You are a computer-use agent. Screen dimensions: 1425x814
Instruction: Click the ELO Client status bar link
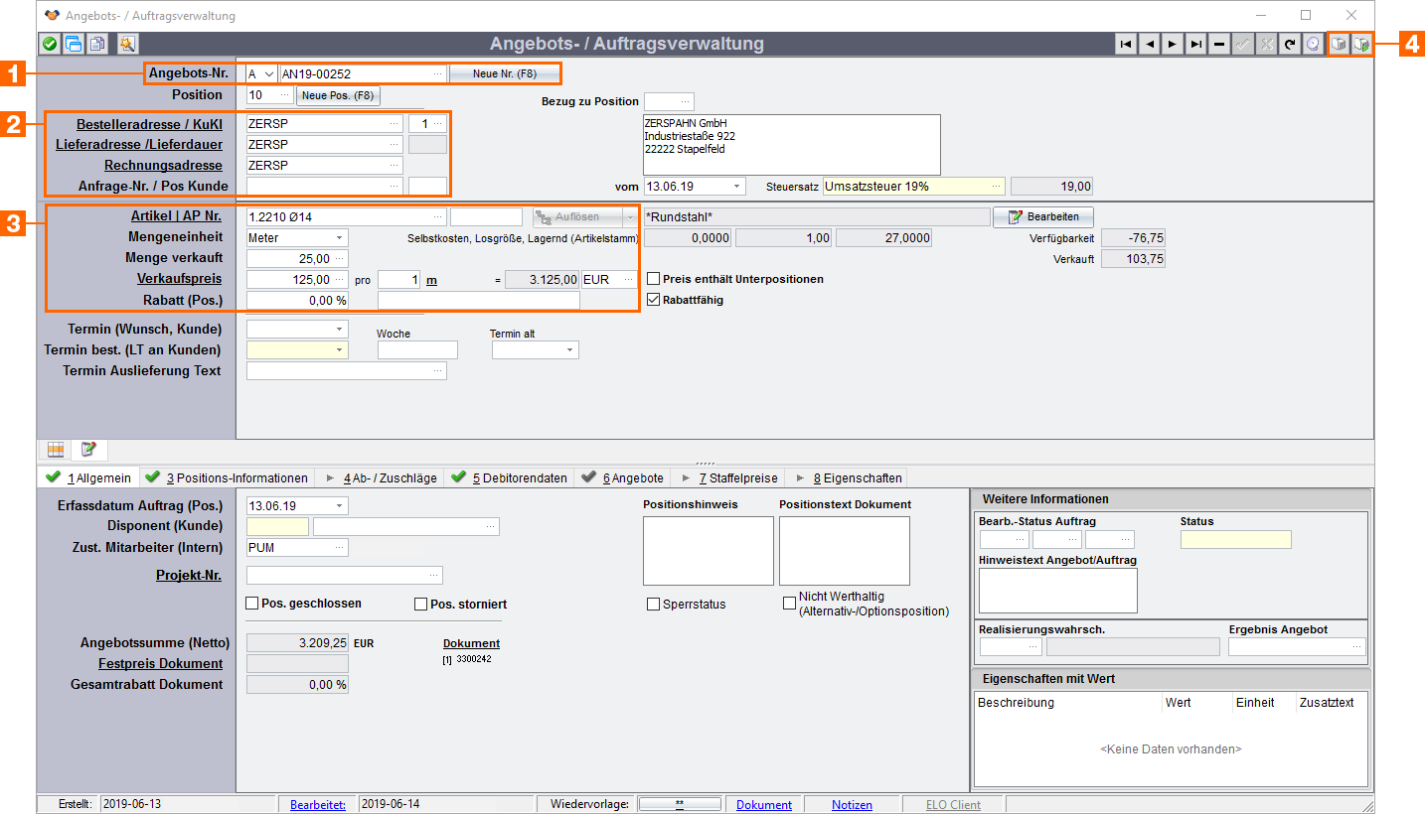point(952,805)
